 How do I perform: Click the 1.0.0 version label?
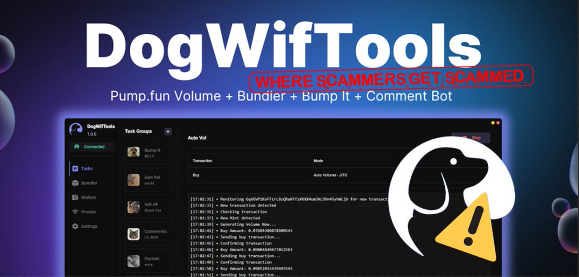point(92,134)
